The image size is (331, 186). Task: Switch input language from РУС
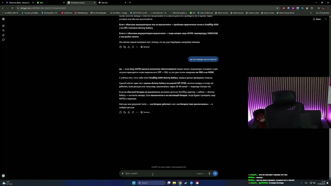point(306,183)
